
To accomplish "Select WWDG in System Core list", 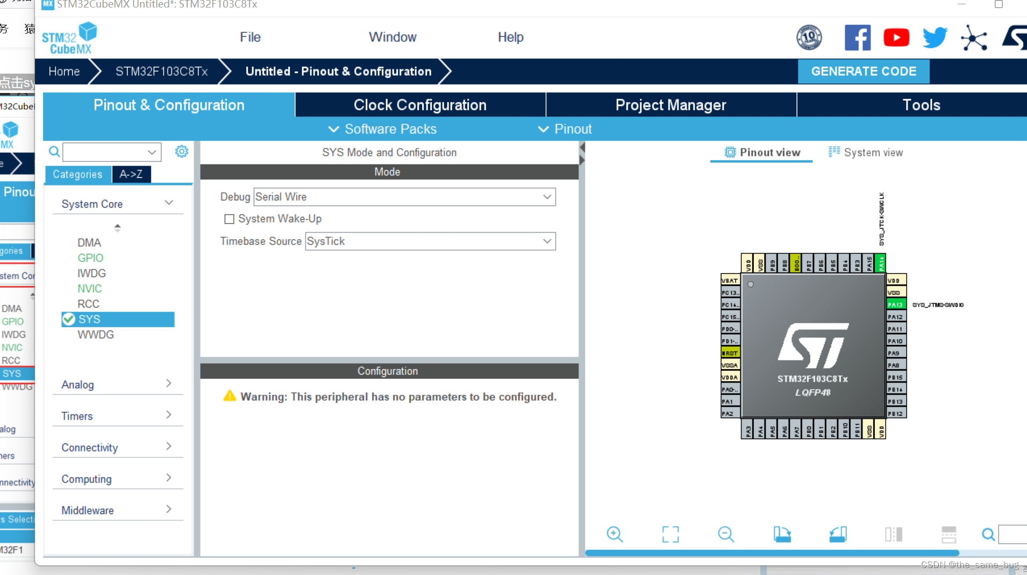I will pyautogui.click(x=96, y=334).
